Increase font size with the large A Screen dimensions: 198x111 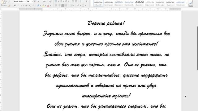pyautogui.click(x=35, y=1)
